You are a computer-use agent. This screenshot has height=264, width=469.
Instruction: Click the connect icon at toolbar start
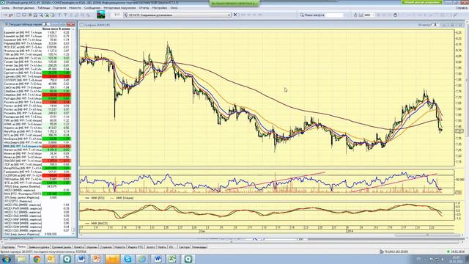5,15
